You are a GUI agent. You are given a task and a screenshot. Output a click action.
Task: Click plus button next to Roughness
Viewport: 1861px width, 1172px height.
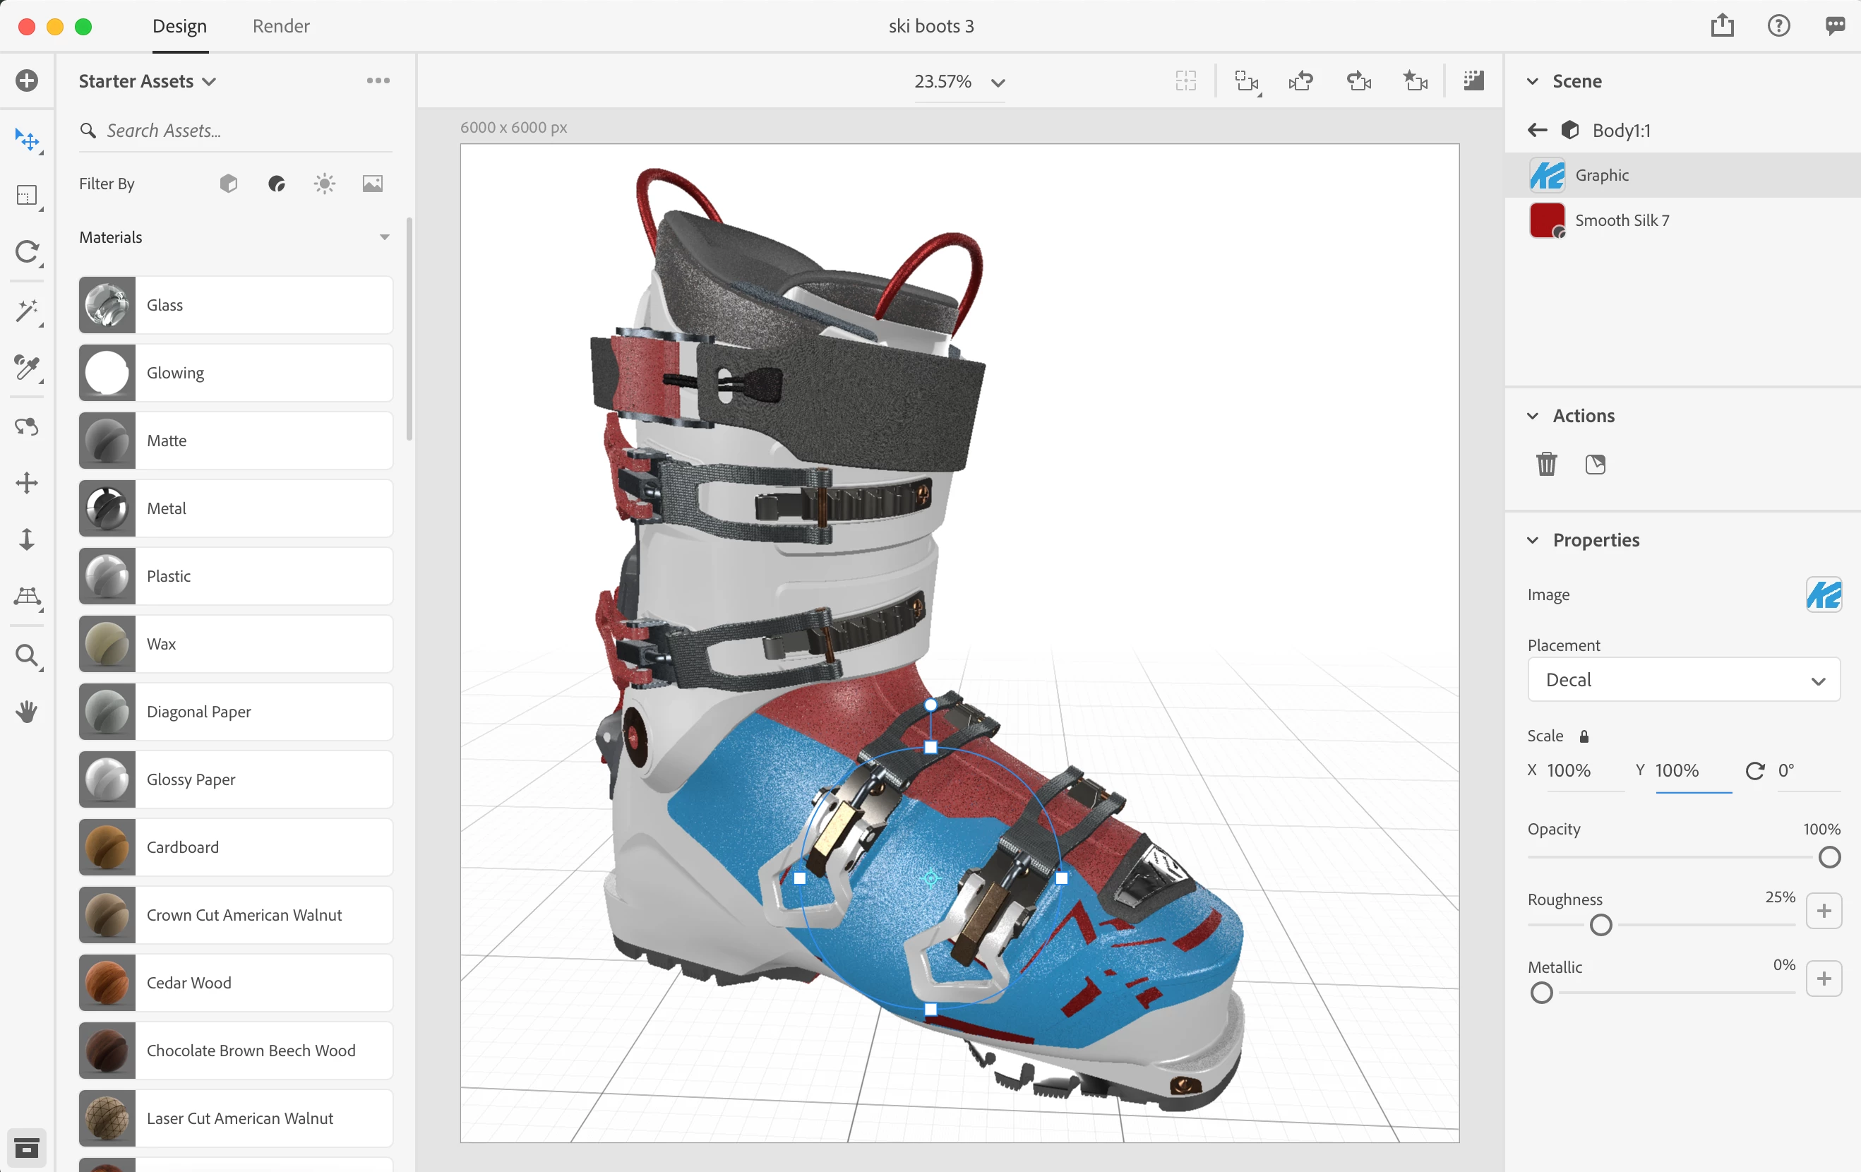1823,911
